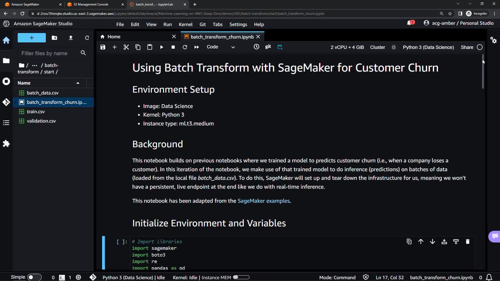Click the cut cell scissors icon
The height and width of the screenshot is (281, 500).
coord(126,47)
